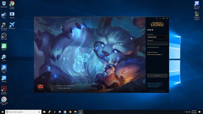This screenshot has width=203, height=114.
Task: Click the SIGN IN button
Action: point(157,75)
